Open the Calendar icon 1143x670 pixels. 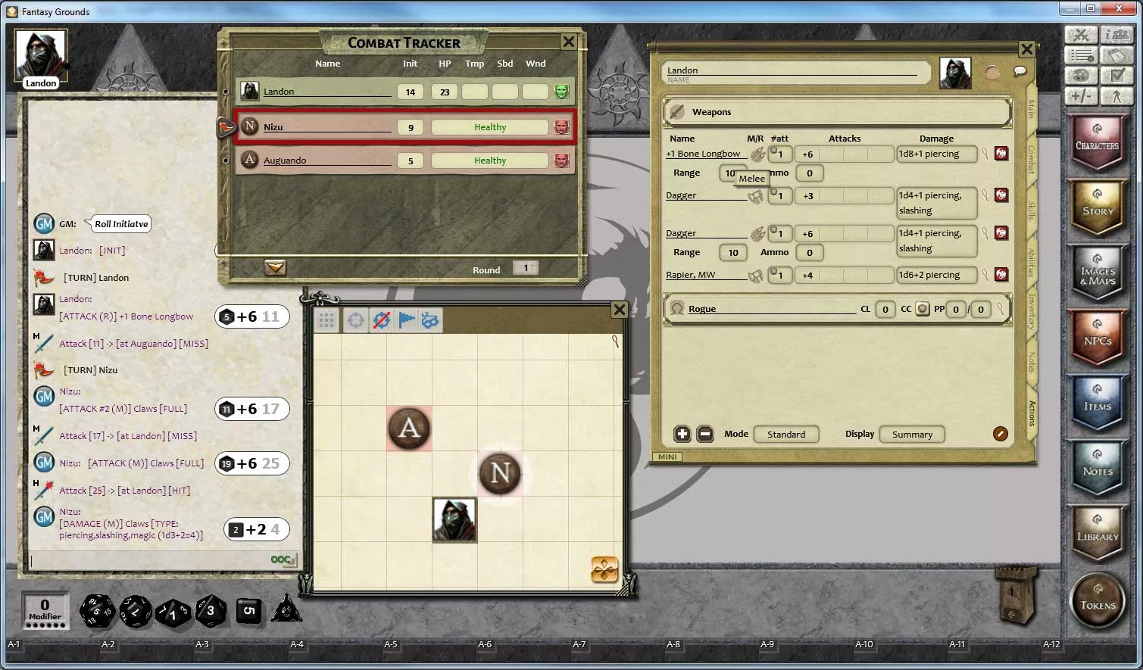[x=1116, y=55]
